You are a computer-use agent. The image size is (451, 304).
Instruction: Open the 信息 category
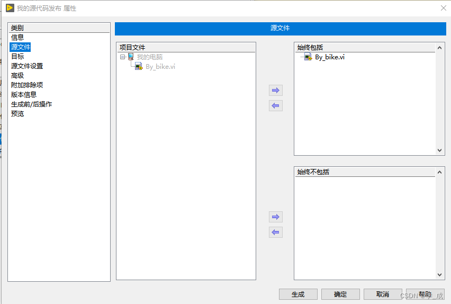click(17, 38)
